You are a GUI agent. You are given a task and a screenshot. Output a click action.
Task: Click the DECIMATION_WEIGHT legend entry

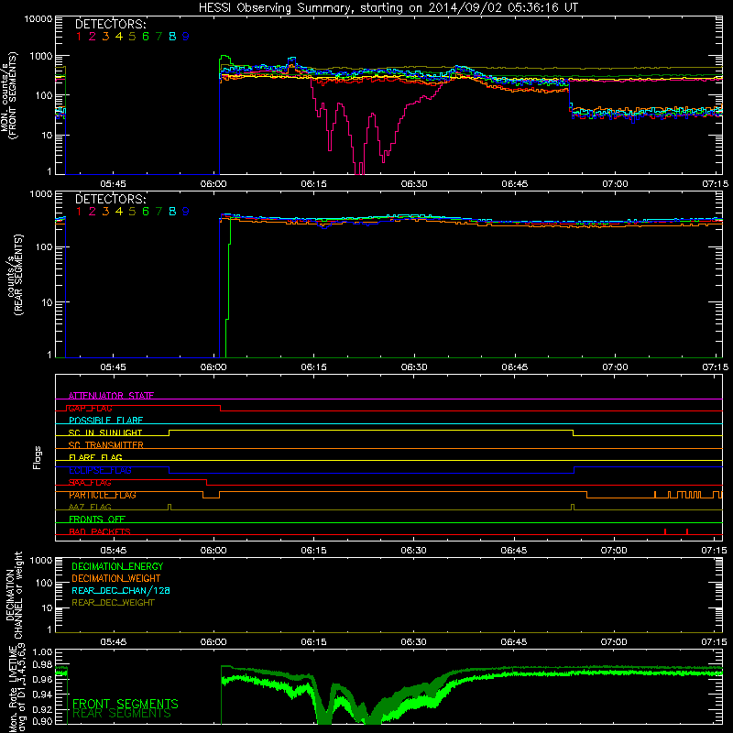coord(116,578)
